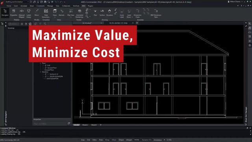Open the BIM Navigator ribbon tool
The image size is (252, 142).
click(5, 13)
